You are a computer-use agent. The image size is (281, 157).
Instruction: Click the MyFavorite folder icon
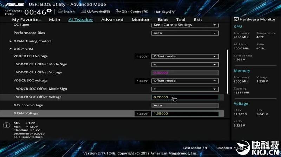click(83, 12)
